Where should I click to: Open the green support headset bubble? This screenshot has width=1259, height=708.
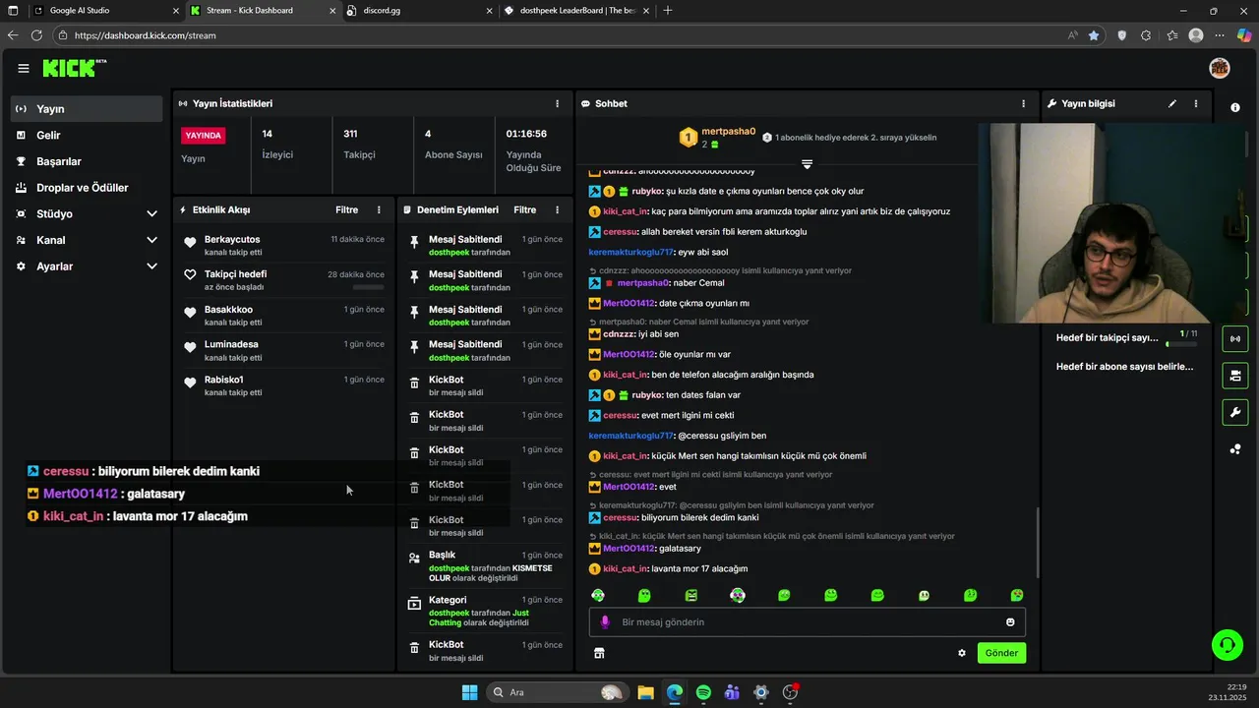pos(1227,645)
